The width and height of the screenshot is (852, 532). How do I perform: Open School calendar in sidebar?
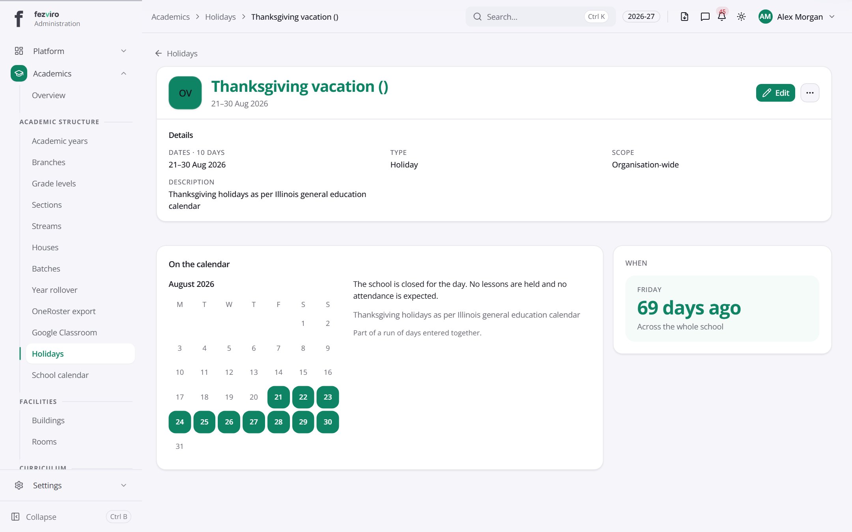[60, 375]
